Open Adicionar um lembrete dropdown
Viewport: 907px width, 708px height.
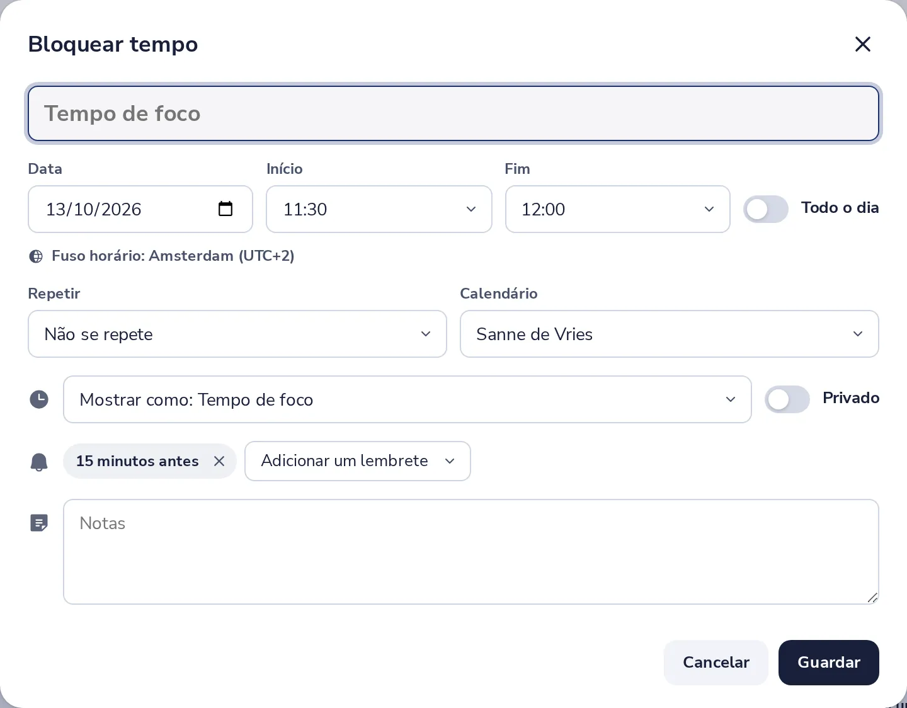(358, 461)
